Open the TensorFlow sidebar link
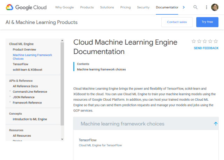The height and width of the screenshot is (160, 224). click(21, 64)
